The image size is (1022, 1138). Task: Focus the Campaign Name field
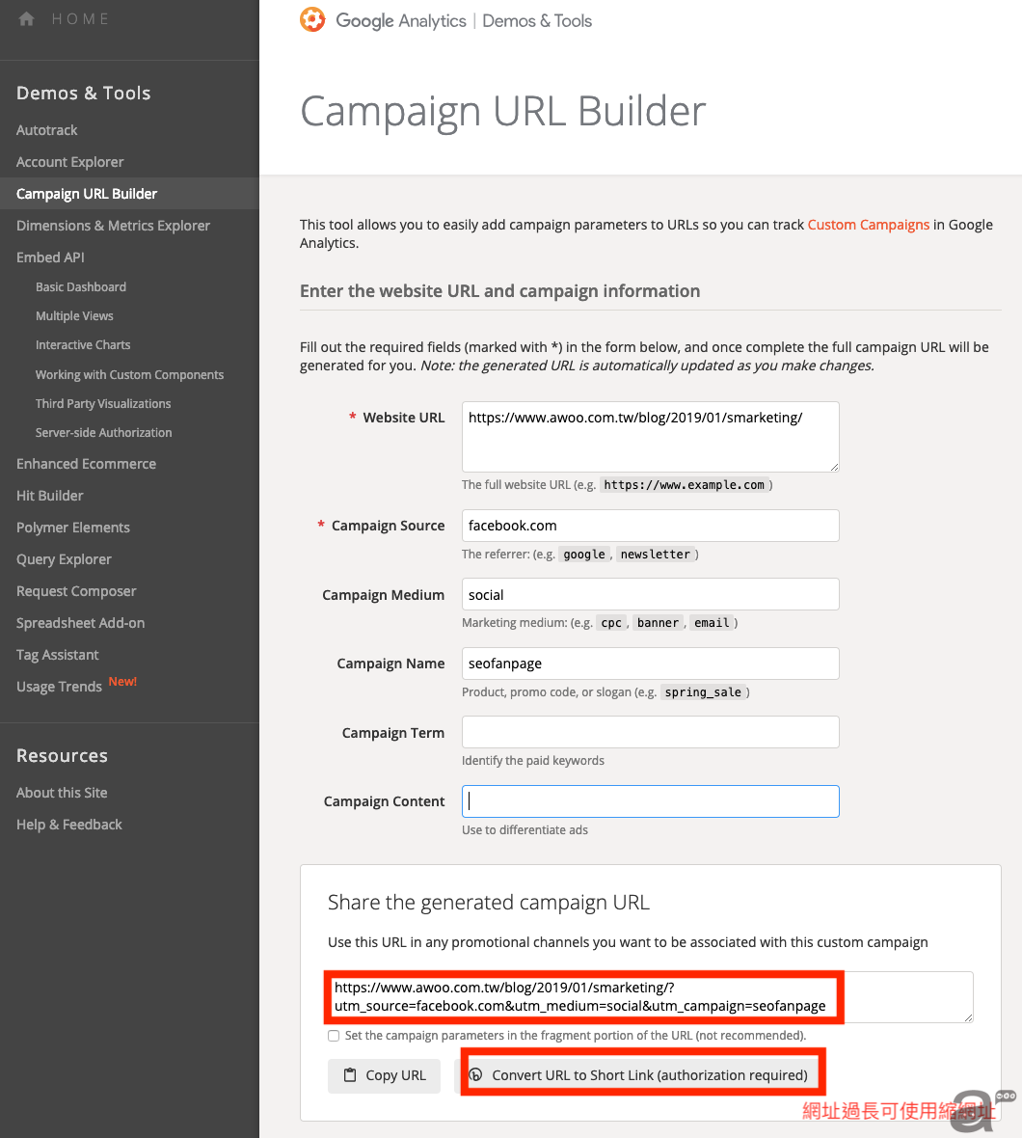coord(651,664)
